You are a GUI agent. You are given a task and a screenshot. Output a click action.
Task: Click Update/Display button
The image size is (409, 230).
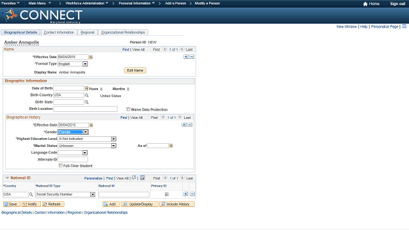tap(139, 204)
